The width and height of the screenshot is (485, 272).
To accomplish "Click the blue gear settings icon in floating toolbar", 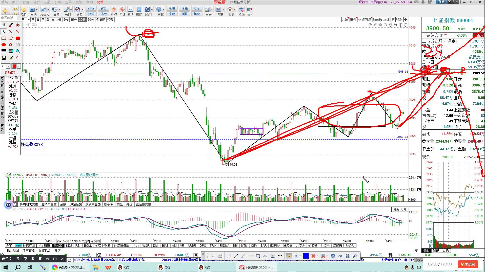I will coord(333,256).
